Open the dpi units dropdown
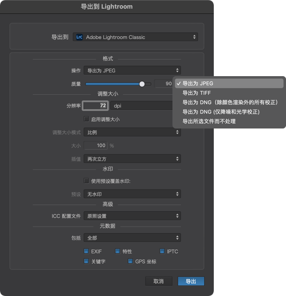Image resolution: width=286 pixels, height=296 pixels. point(141,106)
